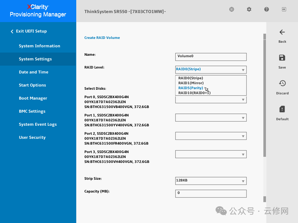Click the Default label

pos(282,119)
